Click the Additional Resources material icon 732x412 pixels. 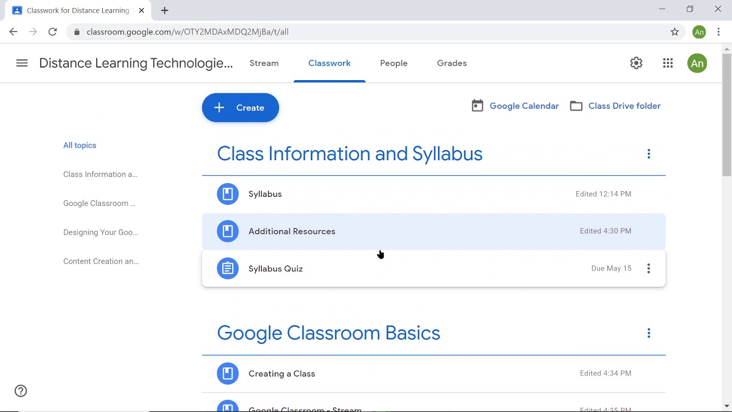228,231
